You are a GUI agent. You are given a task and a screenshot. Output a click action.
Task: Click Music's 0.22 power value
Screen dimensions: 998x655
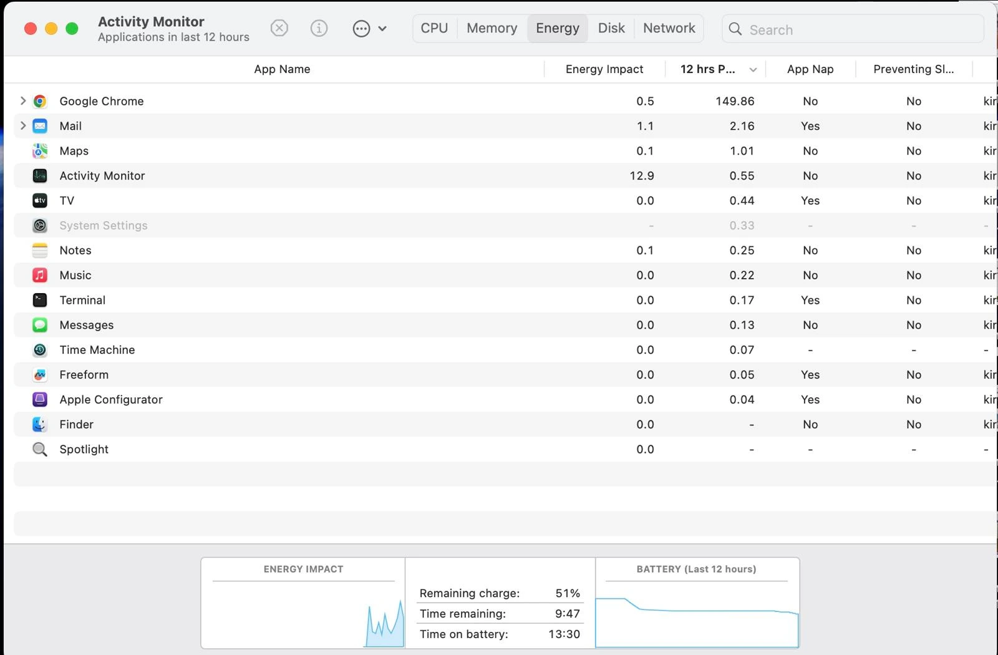[742, 275]
